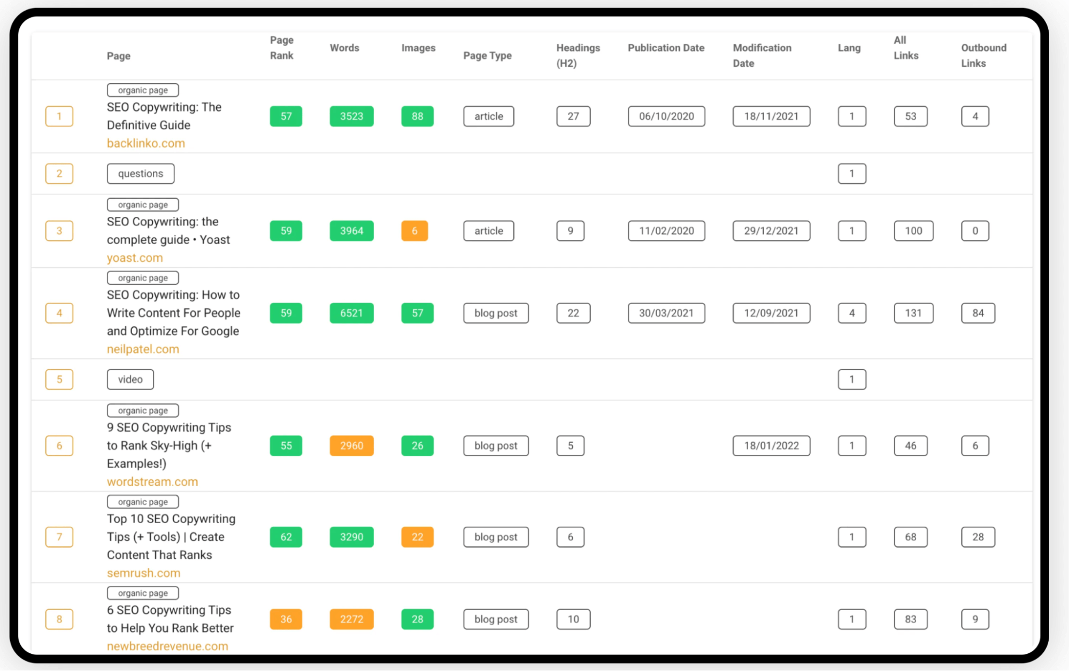Click the semrush.com domain link
This screenshot has width=1069, height=671.
click(143, 573)
